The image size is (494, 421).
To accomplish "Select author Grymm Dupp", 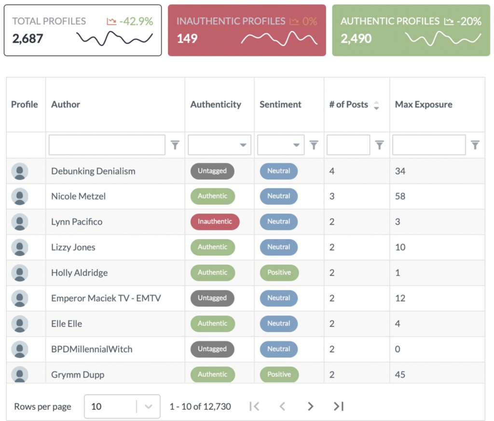I will [78, 374].
